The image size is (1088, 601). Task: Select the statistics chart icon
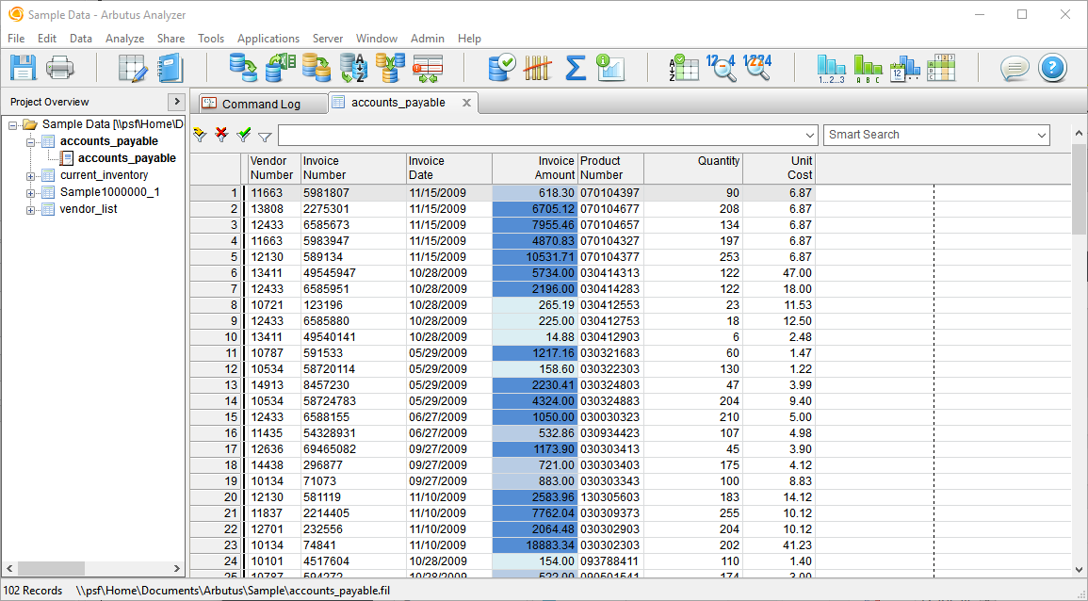tap(611, 67)
